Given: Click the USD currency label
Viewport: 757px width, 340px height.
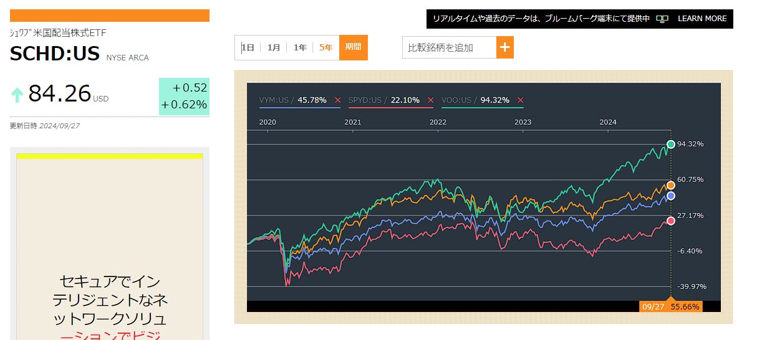Looking at the screenshot, I should click(101, 99).
